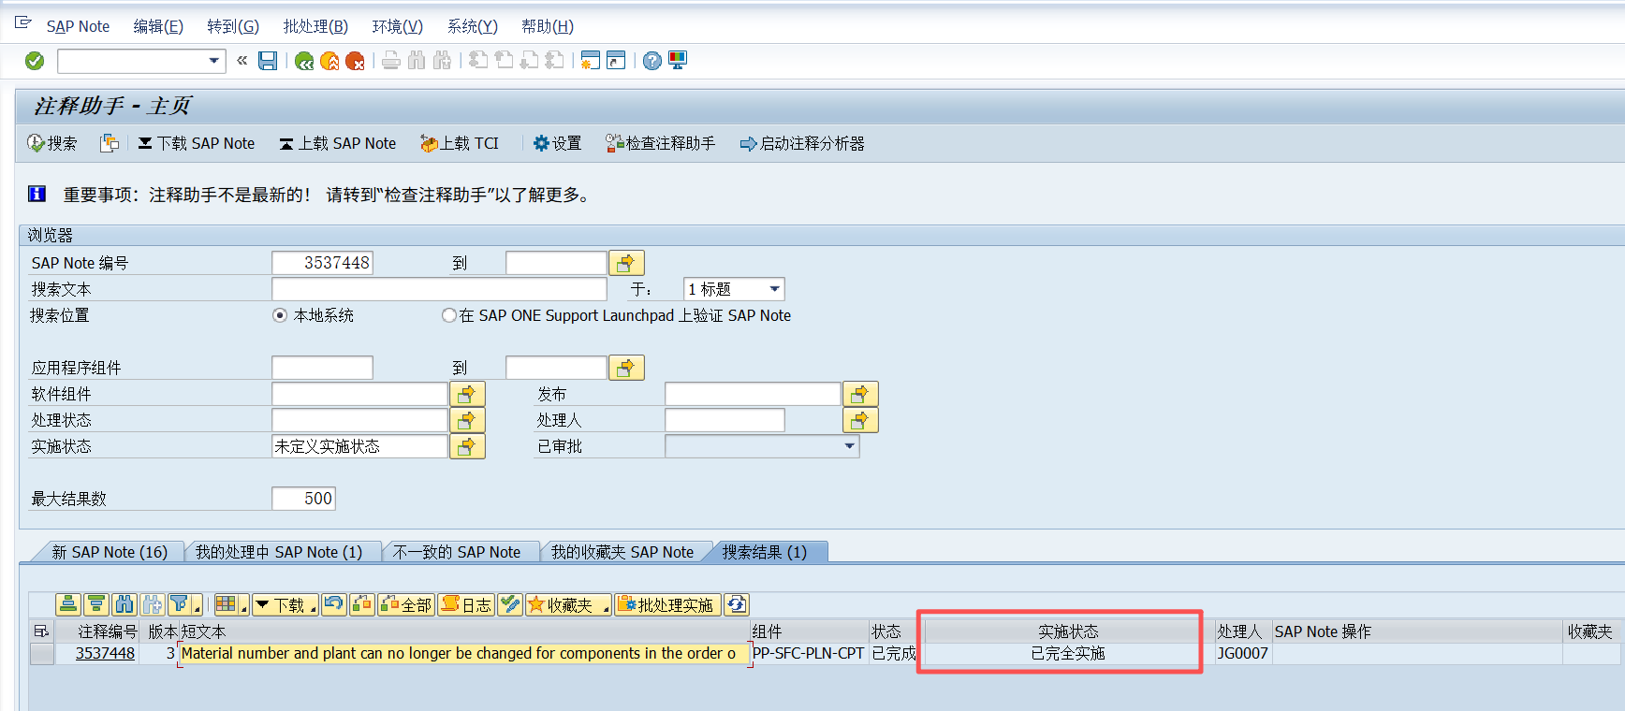The height and width of the screenshot is (711, 1625).
Task: Switch to the 搜索结果 (1) tab
Action: (765, 552)
